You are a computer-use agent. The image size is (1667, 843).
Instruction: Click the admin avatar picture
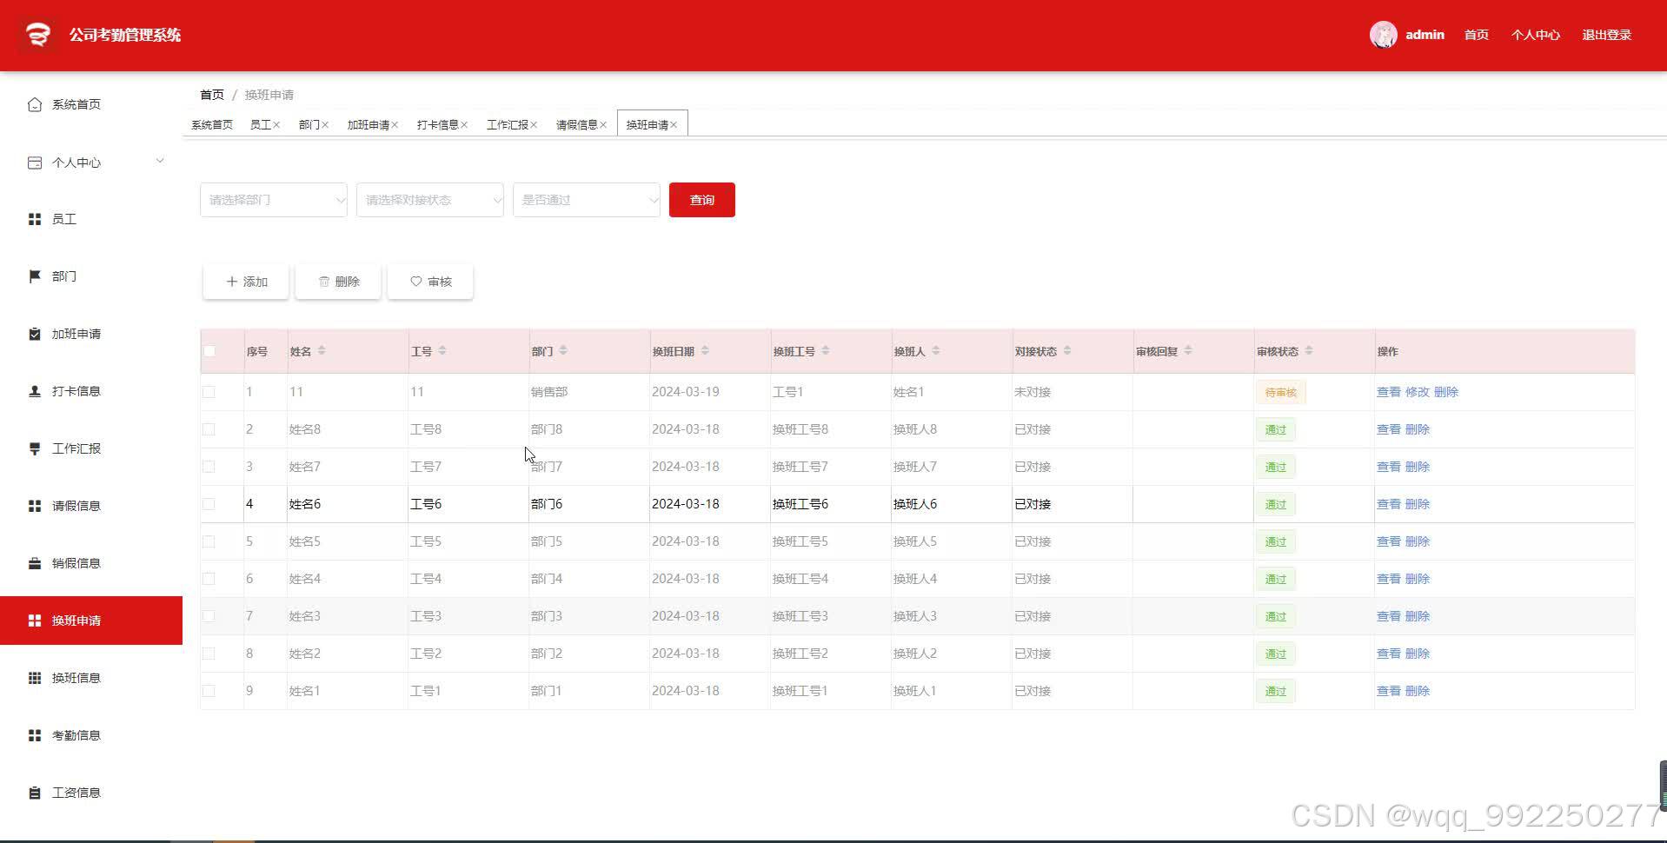[x=1383, y=35]
